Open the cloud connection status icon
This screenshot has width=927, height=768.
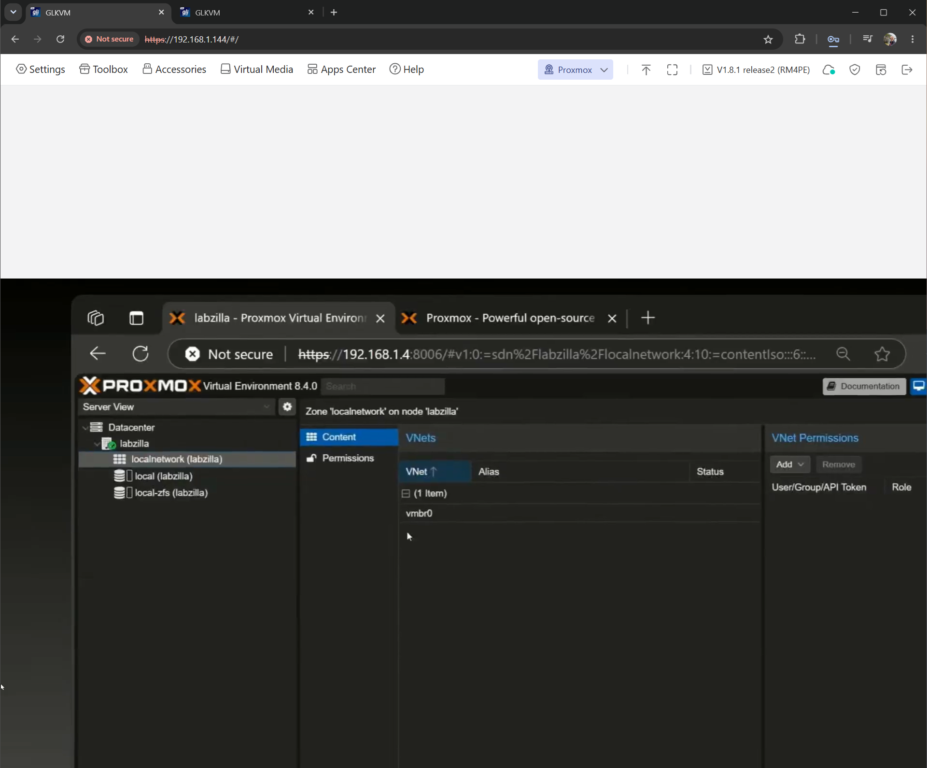click(829, 70)
